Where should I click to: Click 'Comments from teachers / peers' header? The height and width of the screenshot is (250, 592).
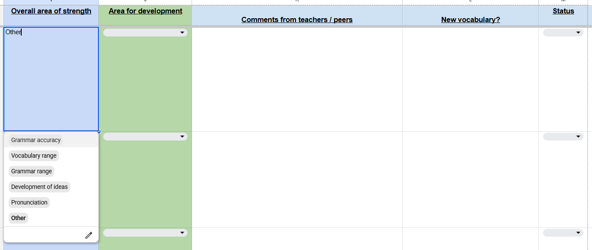point(297,19)
